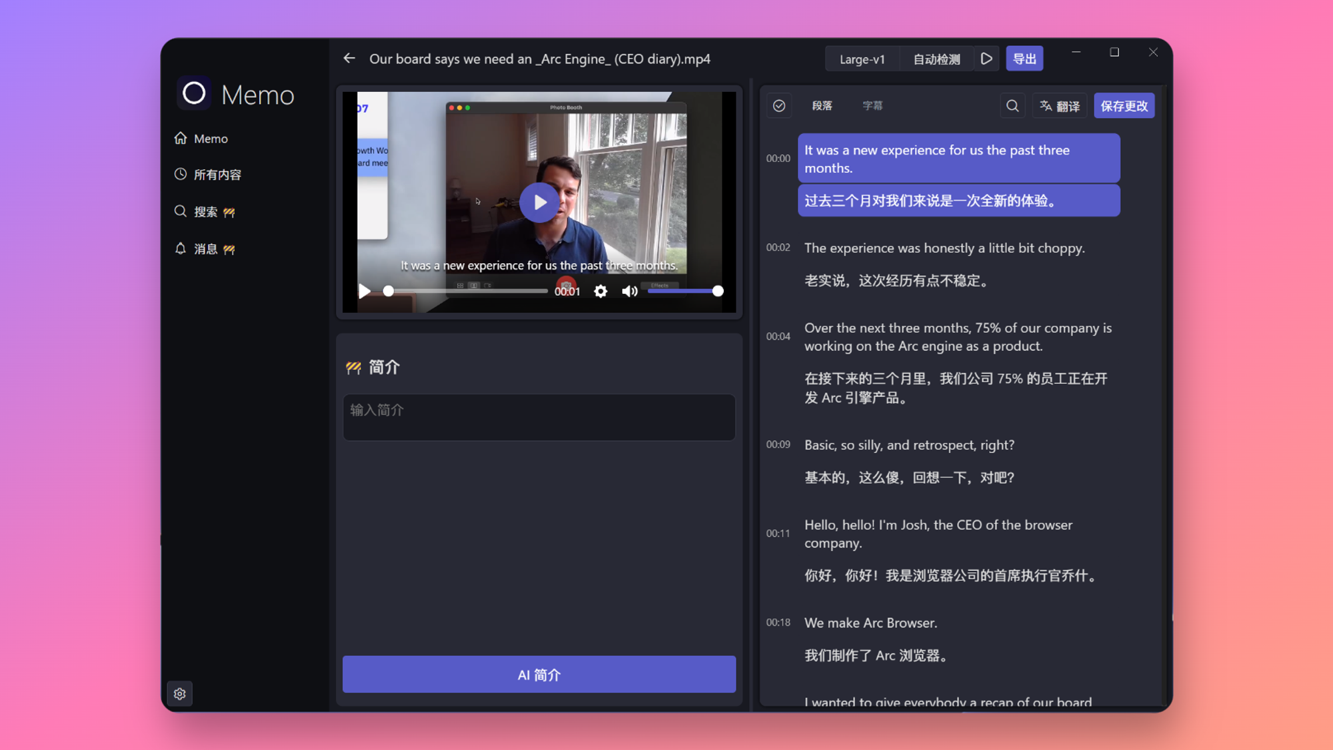This screenshot has width=1333, height=750.
Task: Play video using the center play button
Action: point(539,202)
